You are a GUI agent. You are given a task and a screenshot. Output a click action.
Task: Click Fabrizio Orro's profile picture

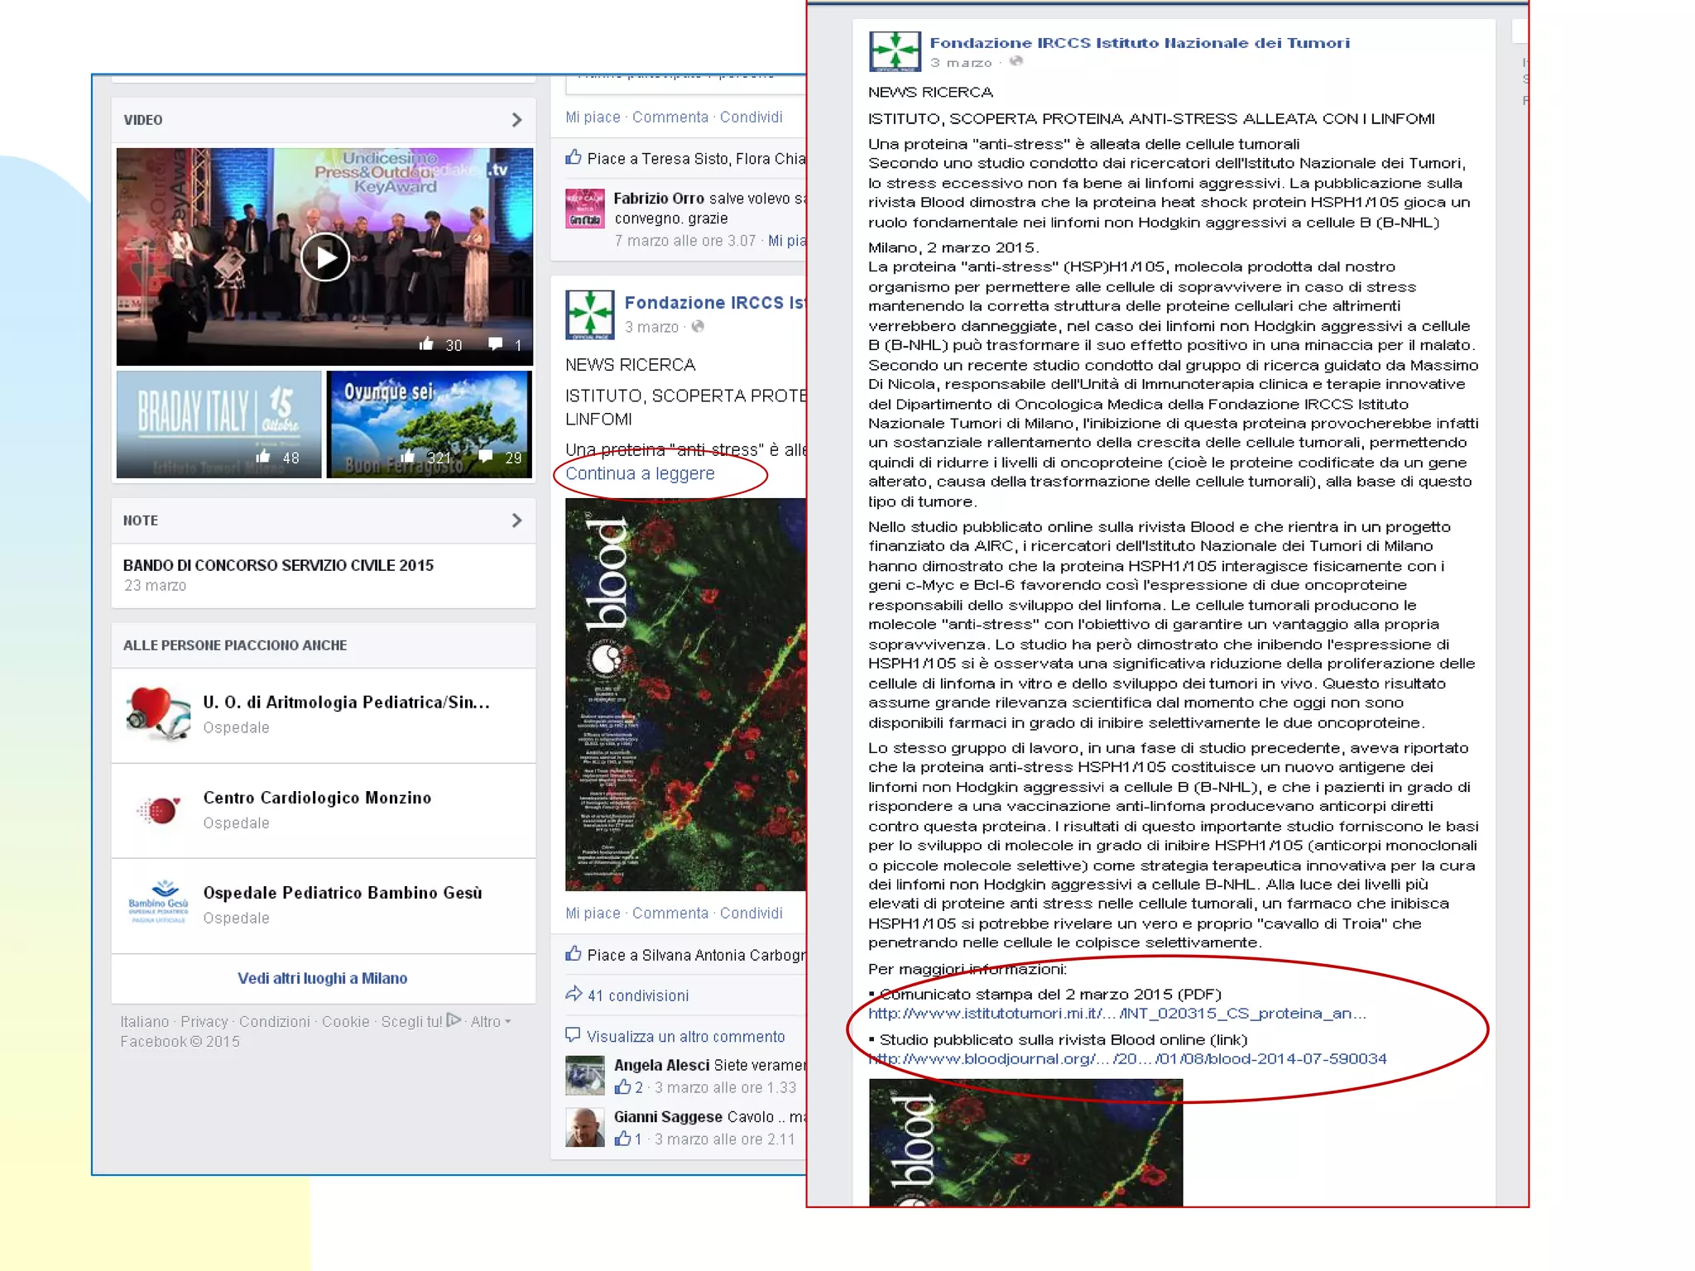click(585, 209)
